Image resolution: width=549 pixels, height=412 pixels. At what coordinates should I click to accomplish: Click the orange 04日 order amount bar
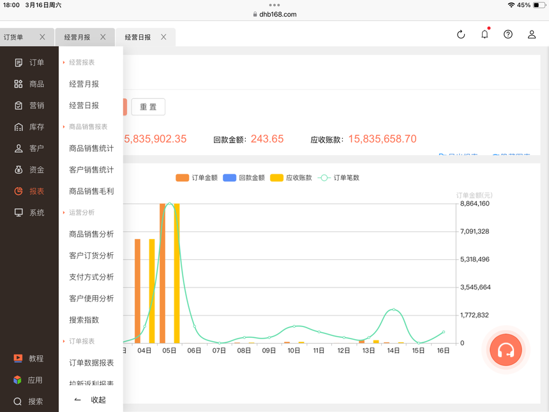pyautogui.click(x=138, y=291)
